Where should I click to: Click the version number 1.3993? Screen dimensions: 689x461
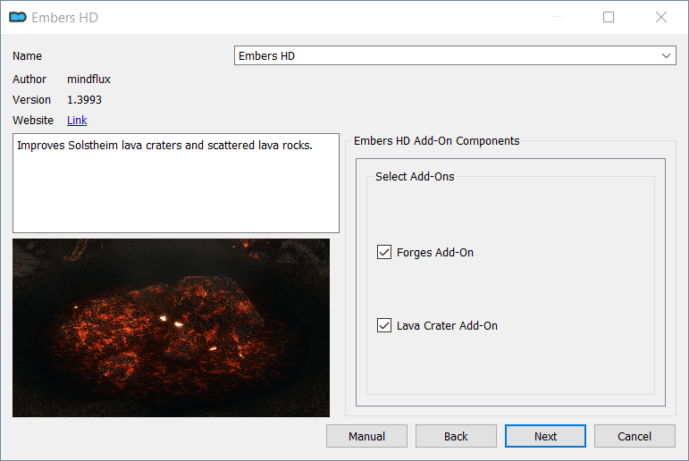(84, 100)
